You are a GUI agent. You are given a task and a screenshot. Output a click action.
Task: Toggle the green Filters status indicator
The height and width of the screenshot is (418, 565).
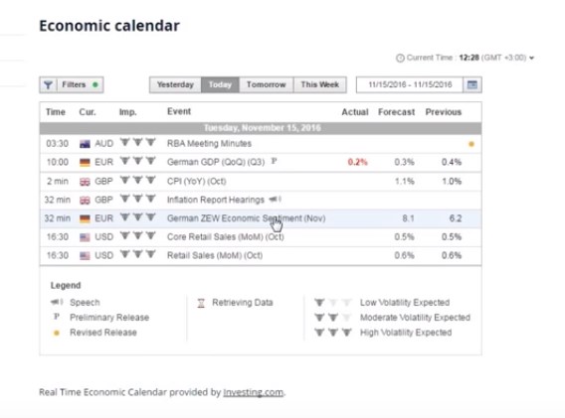[95, 85]
